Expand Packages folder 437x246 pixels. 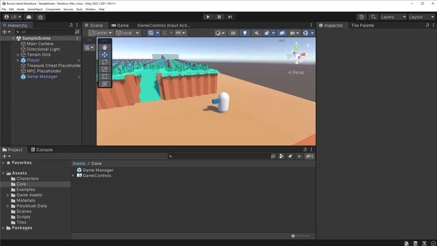coord(3,228)
